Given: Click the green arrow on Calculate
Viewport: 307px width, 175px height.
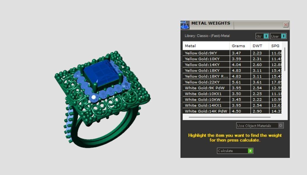Looking at the screenshot, I should point(250,151).
